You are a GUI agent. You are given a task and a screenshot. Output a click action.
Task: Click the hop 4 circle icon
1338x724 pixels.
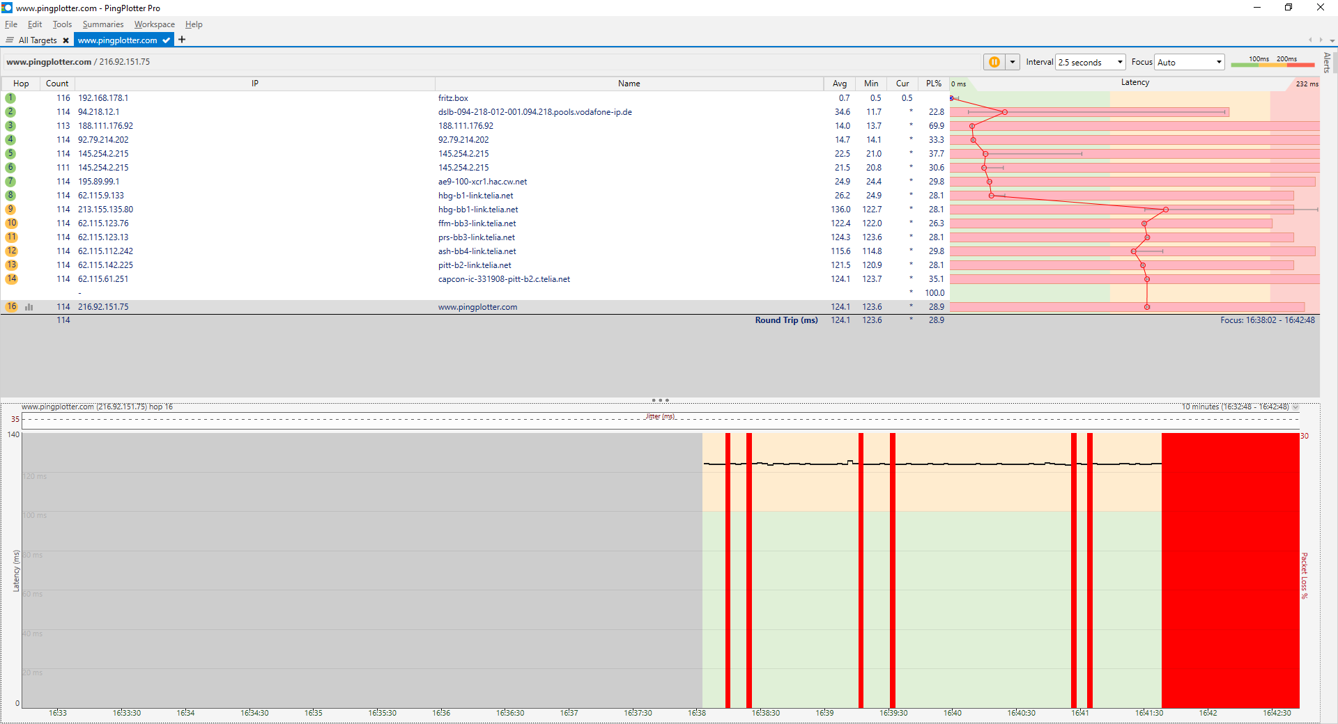(10, 140)
